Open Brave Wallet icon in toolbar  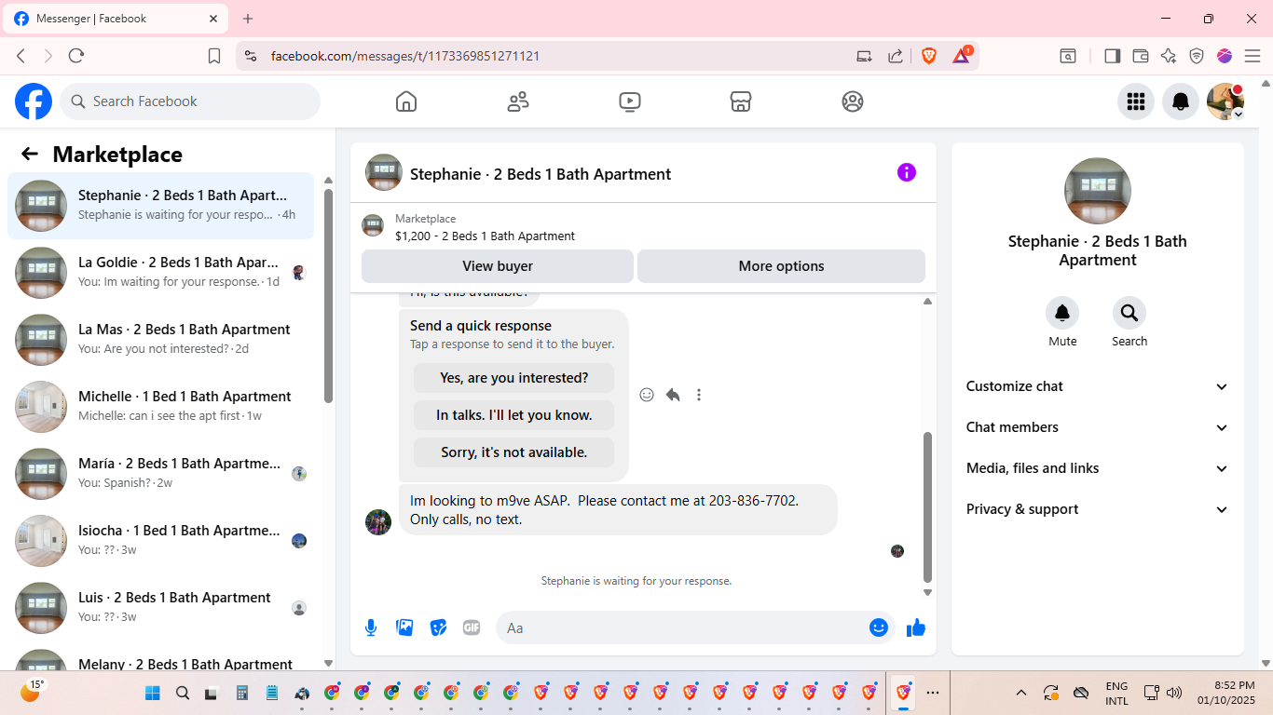[x=1140, y=56]
